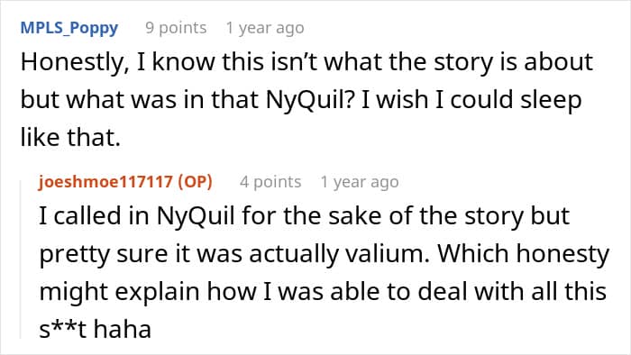Collapse the reply thread using the vertical line
The width and height of the screenshot is (631, 355).
21,259
